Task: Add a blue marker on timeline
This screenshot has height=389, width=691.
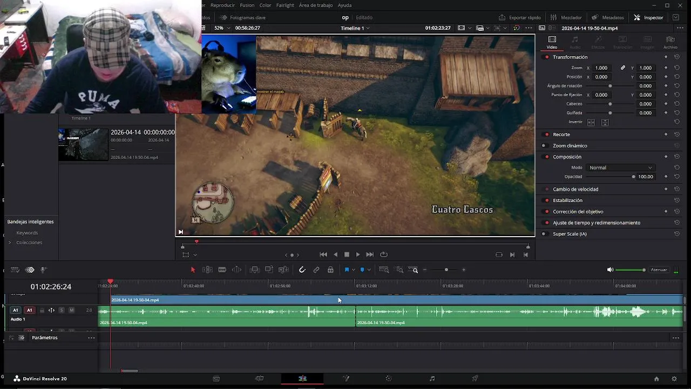Action: tap(362, 270)
